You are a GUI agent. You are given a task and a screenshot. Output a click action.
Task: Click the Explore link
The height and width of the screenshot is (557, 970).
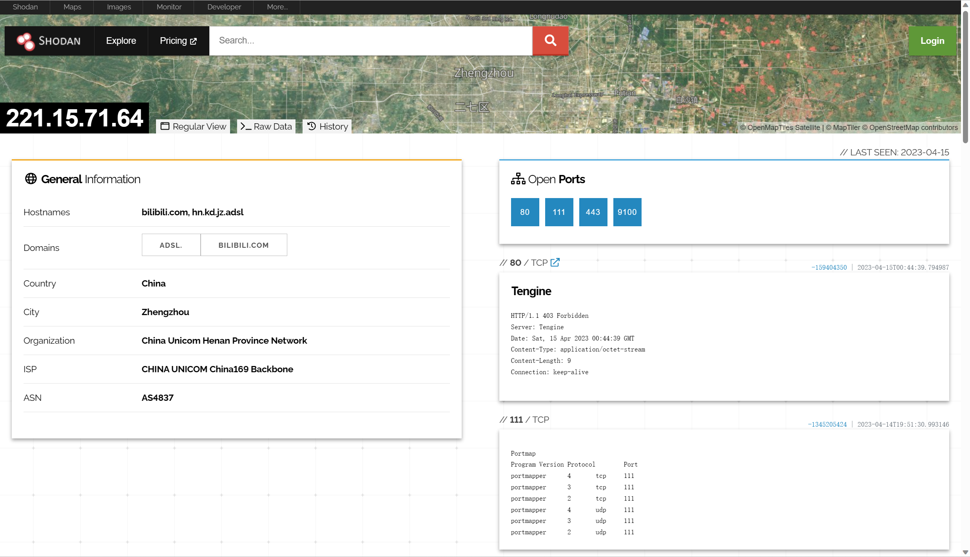click(x=121, y=41)
